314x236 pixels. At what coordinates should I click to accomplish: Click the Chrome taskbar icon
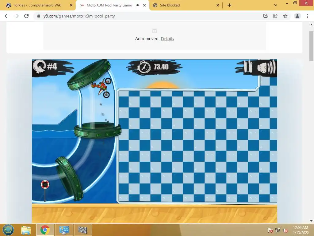pyautogui.click(x=45, y=230)
